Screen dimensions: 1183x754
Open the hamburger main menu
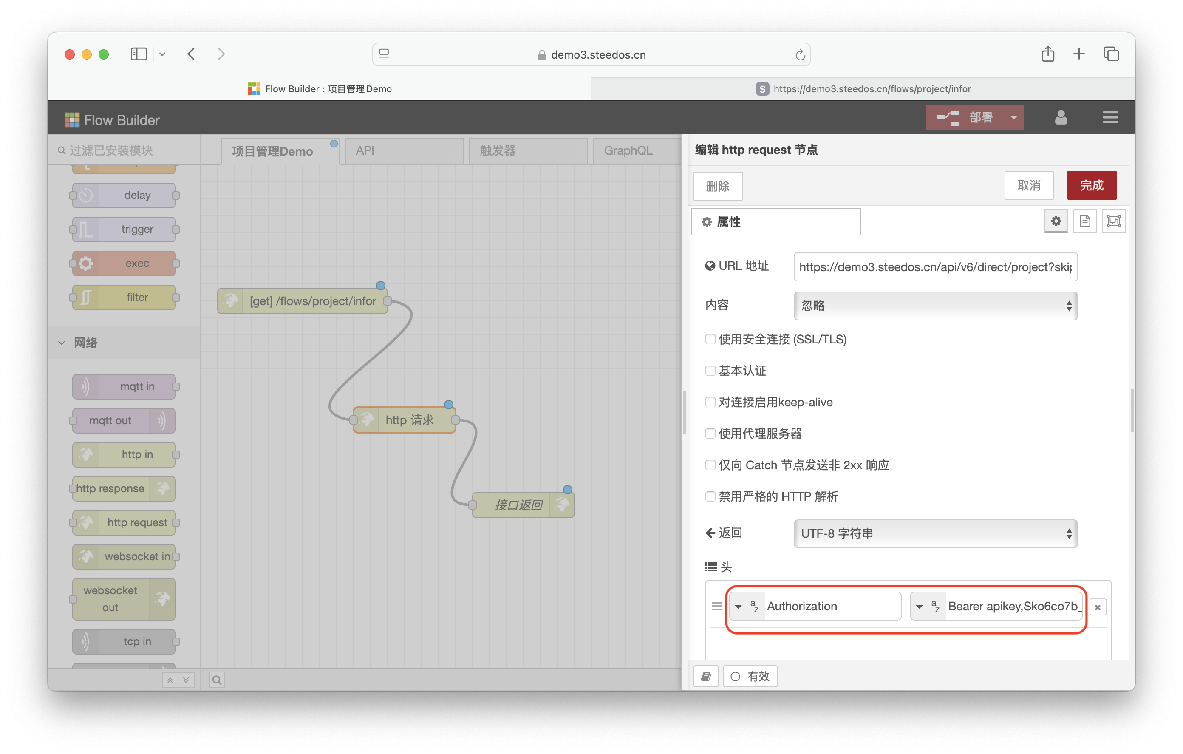pos(1110,117)
